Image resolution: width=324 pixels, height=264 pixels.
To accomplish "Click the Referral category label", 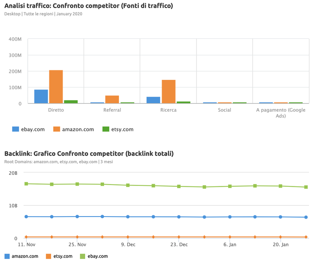I will tap(112, 110).
